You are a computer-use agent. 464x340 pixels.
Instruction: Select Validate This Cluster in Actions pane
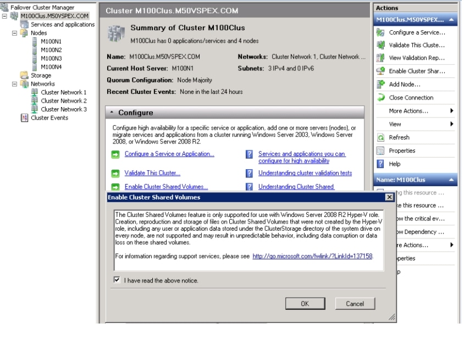coord(417,45)
